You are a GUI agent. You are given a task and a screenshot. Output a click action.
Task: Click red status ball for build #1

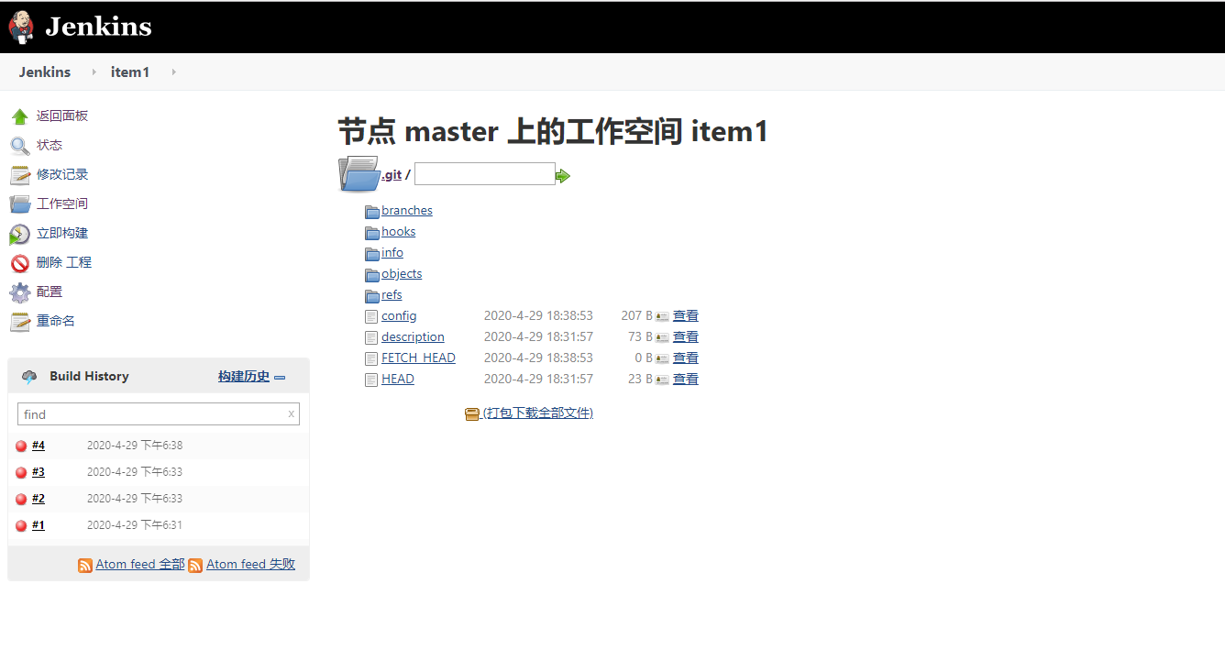pyautogui.click(x=21, y=526)
